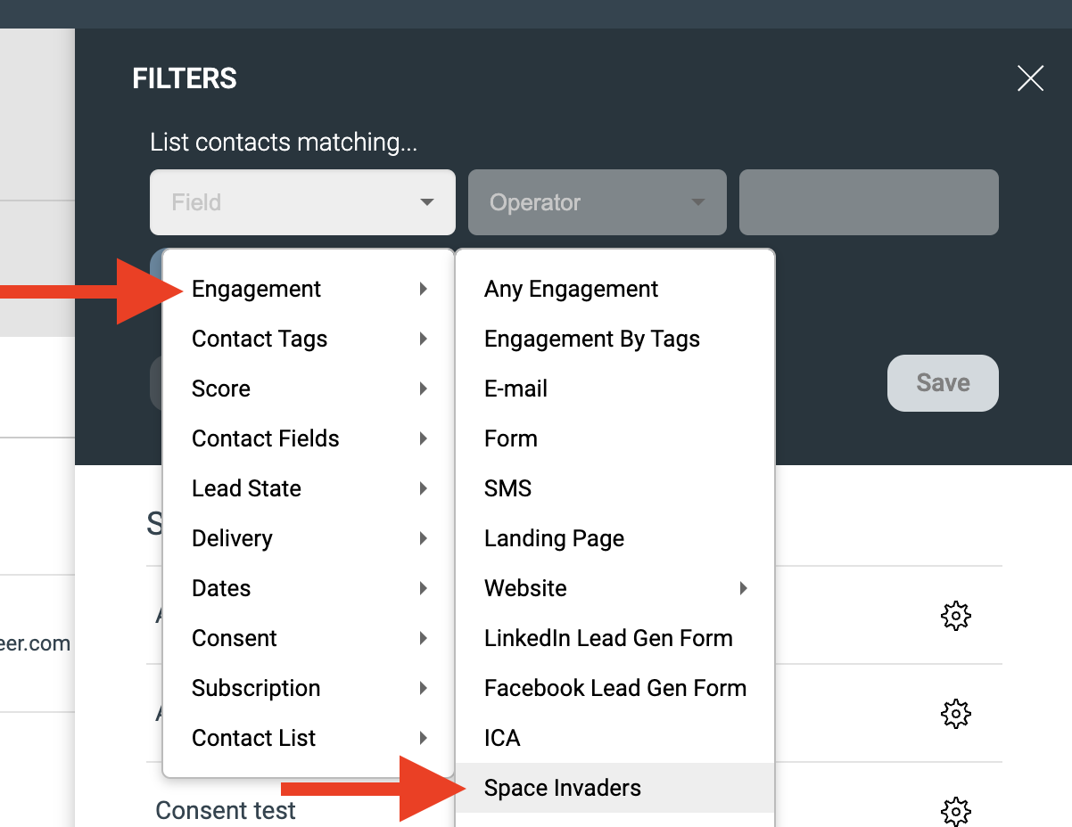
Task: Expand the Contact Fields submenu arrow
Action: (424, 438)
